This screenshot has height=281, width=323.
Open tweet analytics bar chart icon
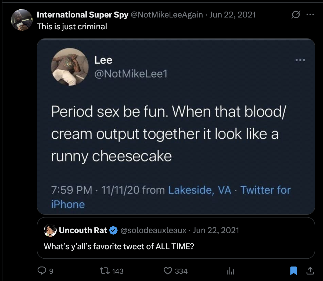point(231,271)
